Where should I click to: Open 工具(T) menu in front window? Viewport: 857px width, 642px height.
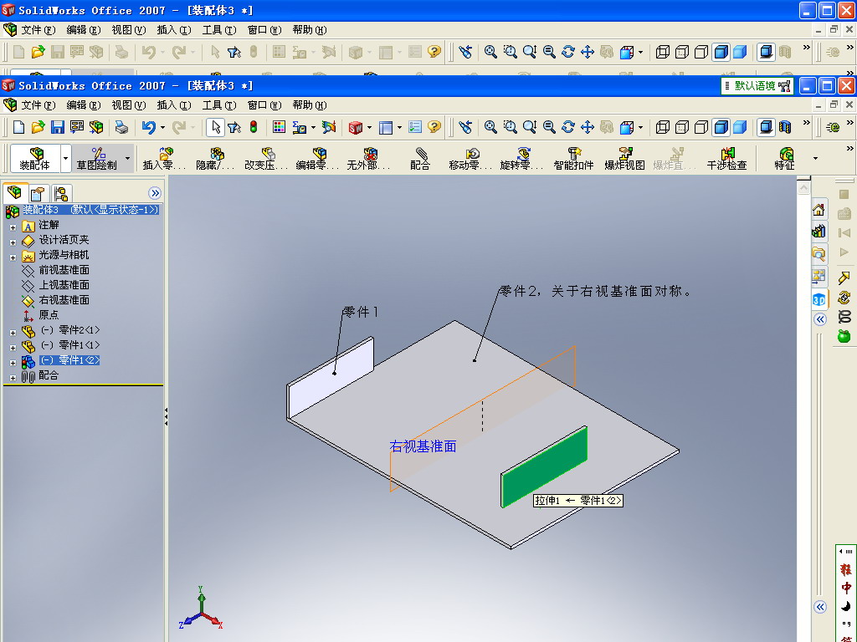click(219, 104)
